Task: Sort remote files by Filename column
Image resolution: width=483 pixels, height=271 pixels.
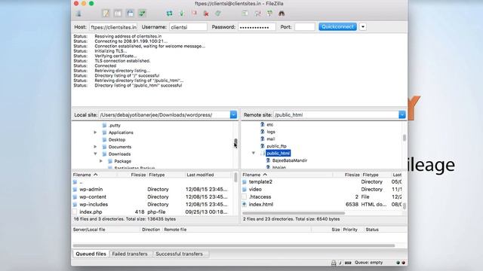Action: (x=287, y=175)
